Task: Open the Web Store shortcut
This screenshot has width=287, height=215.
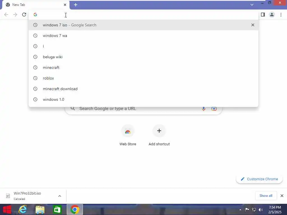Action: coord(128,135)
